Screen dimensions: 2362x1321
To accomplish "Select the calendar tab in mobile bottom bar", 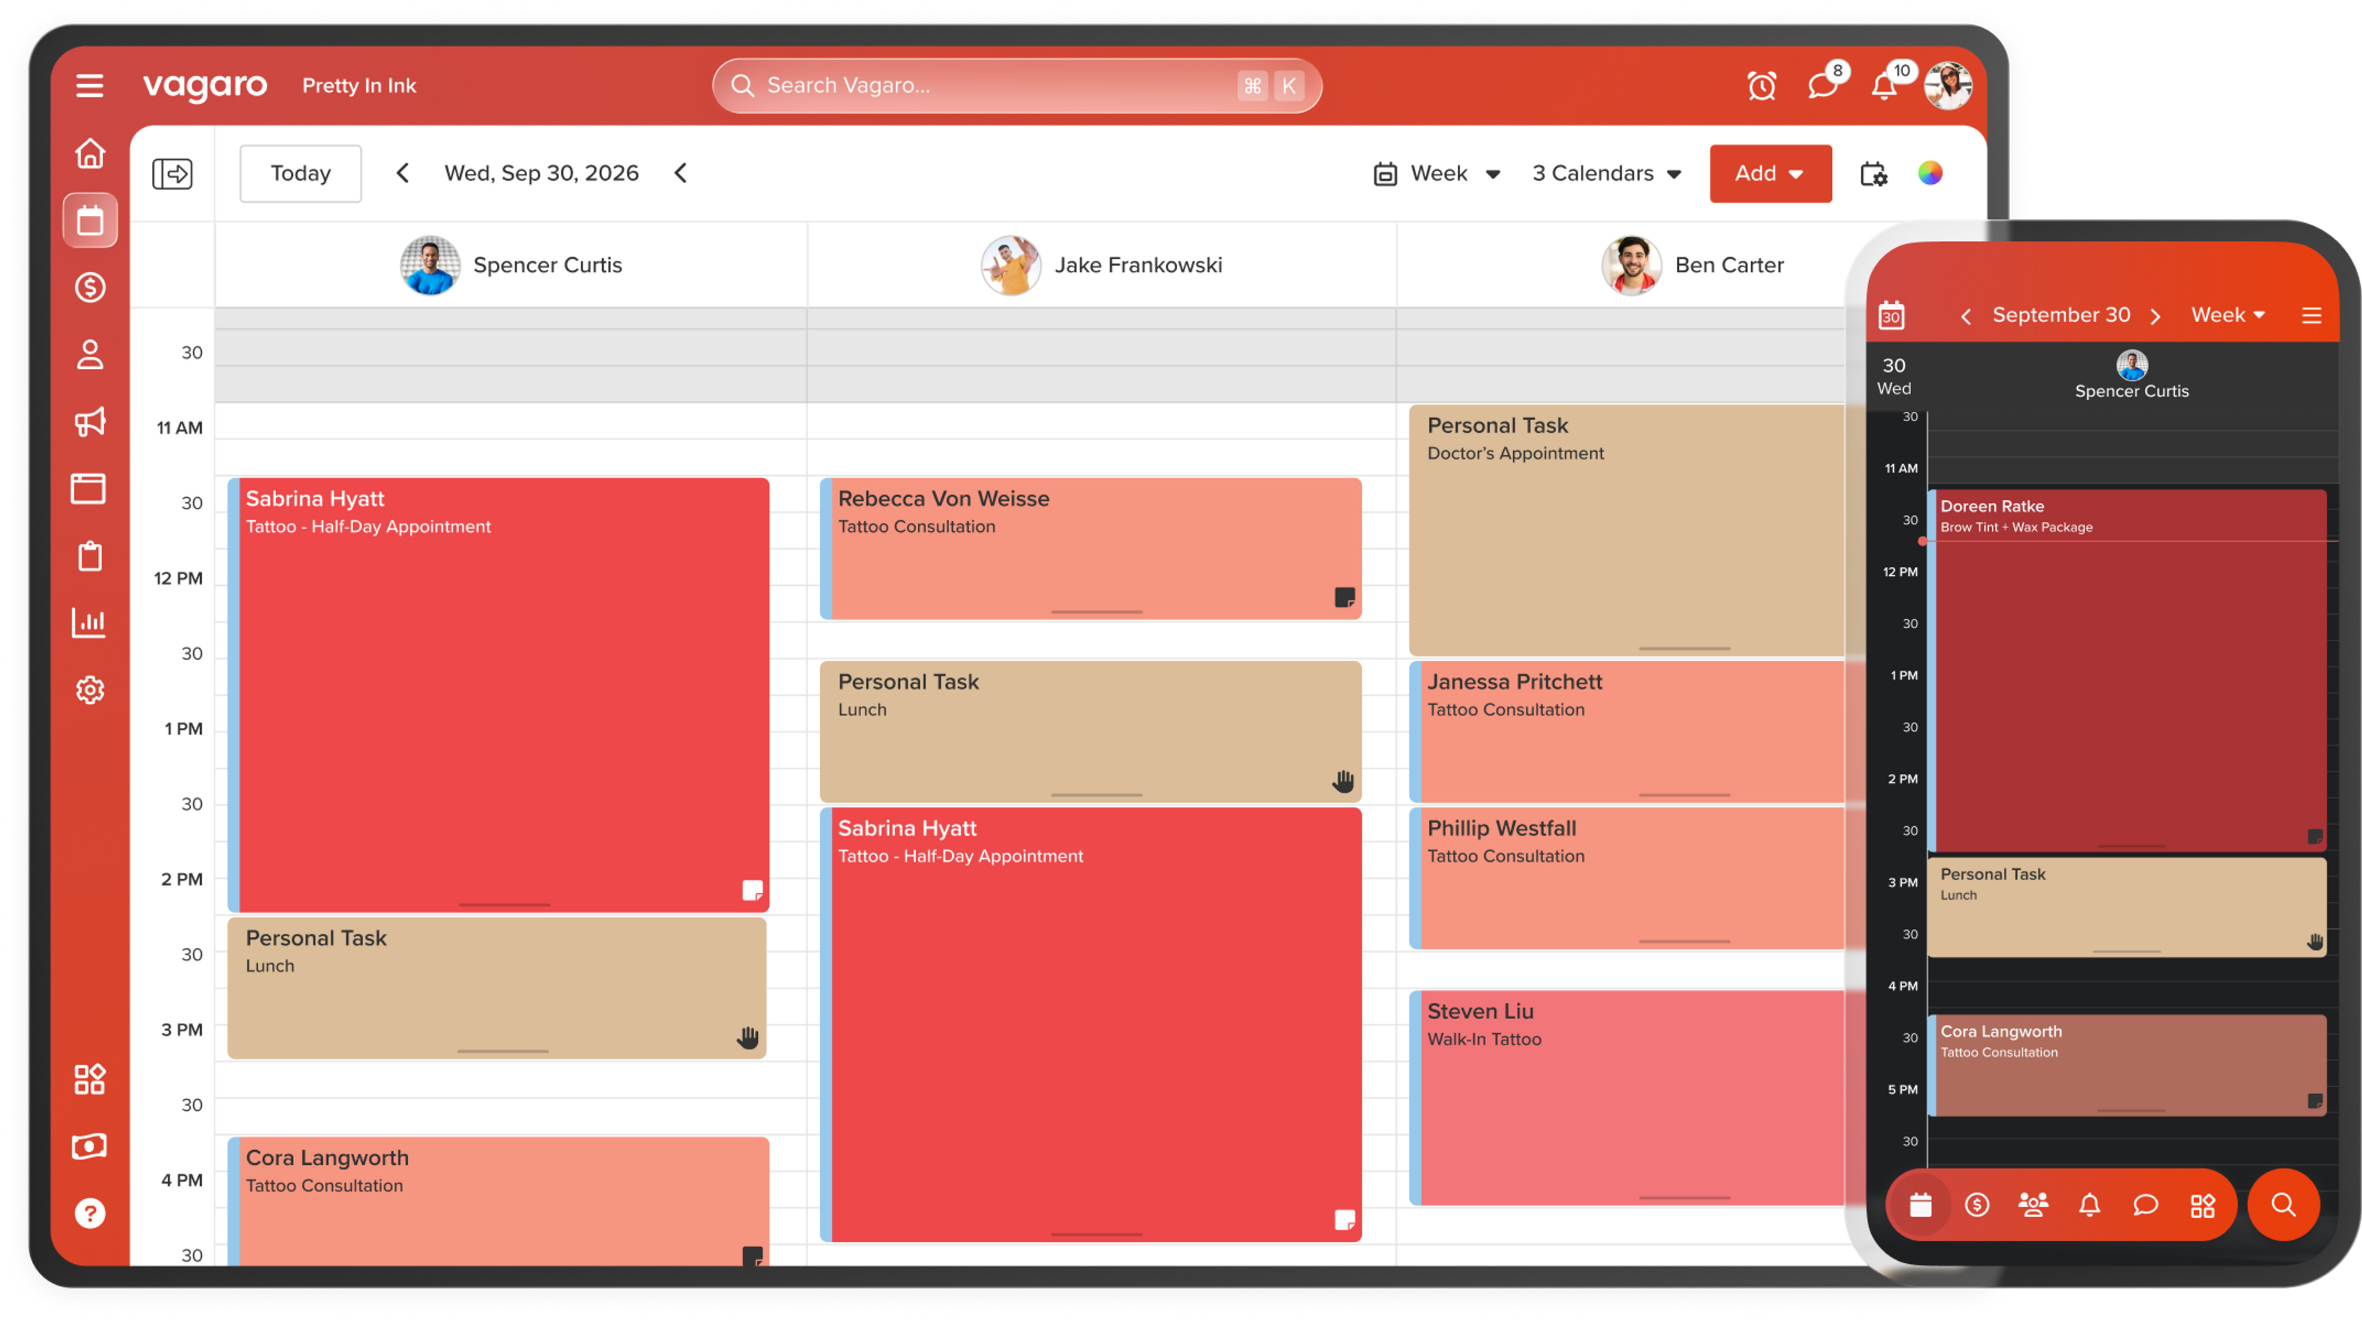I will [1920, 1205].
